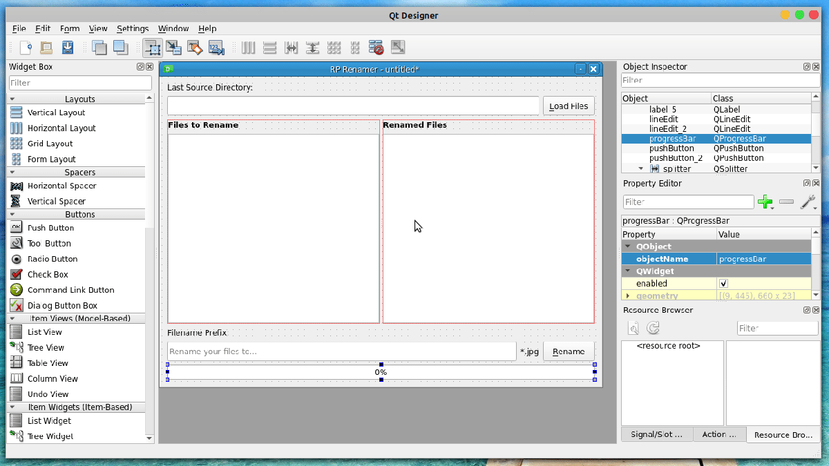Toggle the enabled checkbox in Property Editor
Screen dimensions: 829x466
(x=723, y=283)
